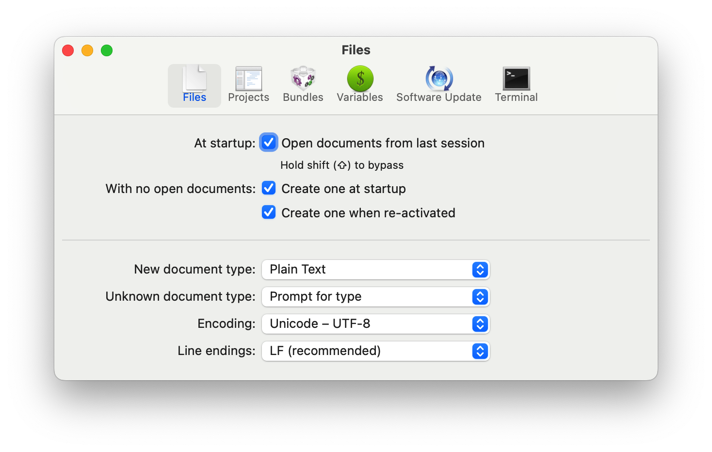Image resolution: width=712 pixels, height=452 pixels.
Task: Click the 'Open documents from last session' label text
Action: (383, 143)
